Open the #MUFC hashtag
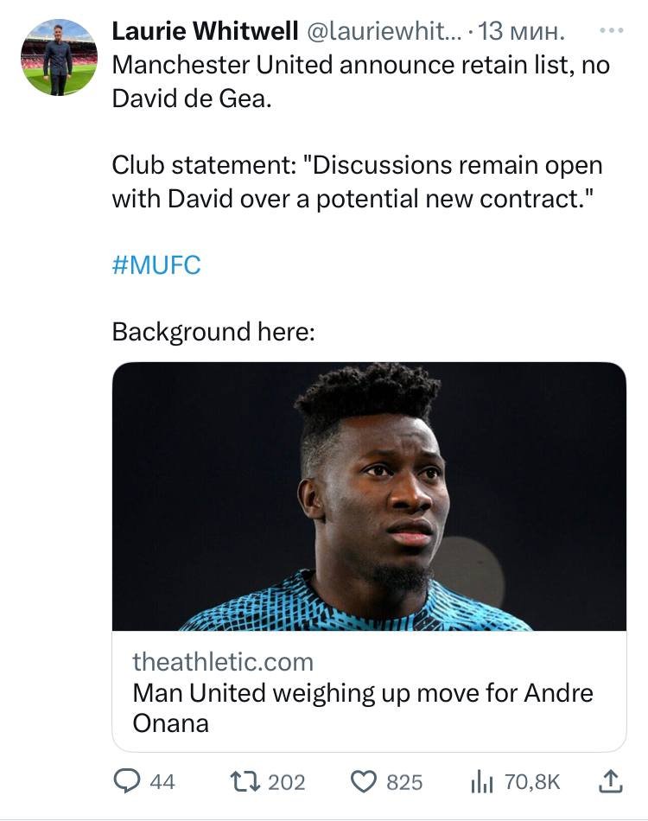 [156, 264]
